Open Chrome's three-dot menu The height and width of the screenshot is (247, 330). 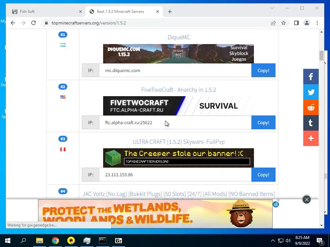click(x=317, y=23)
